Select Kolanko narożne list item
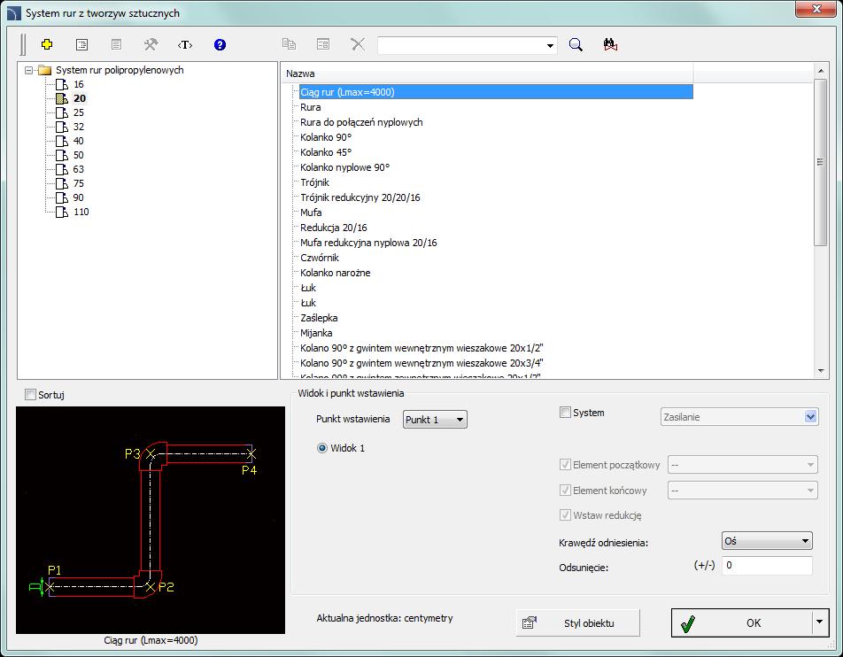Viewport: 843px width, 657px height. (335, 273)
